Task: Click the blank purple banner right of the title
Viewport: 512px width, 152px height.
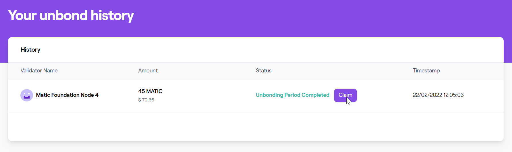Action: (316, 17)
